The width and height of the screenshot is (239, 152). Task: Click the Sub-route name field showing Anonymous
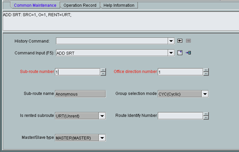coord(80,94)
